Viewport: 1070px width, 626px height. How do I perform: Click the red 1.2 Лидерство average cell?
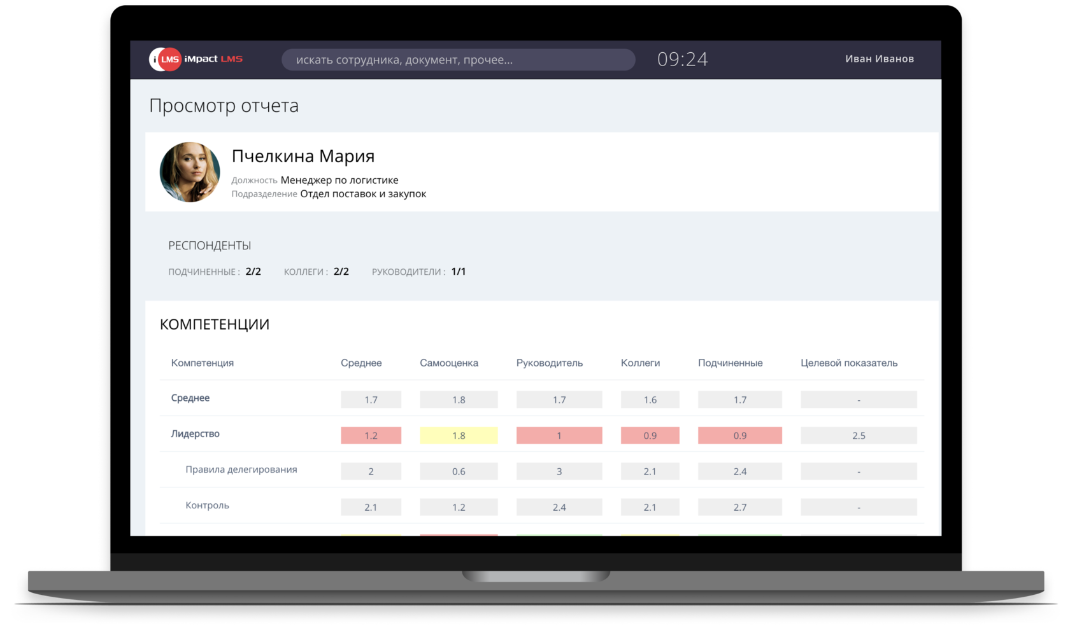pyautogui.click(x=371, y=435)
